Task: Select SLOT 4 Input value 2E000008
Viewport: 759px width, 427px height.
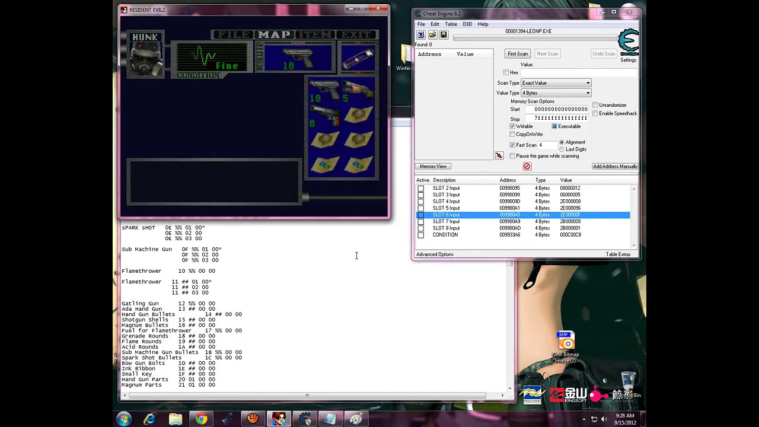Action: tap(570, 202)
